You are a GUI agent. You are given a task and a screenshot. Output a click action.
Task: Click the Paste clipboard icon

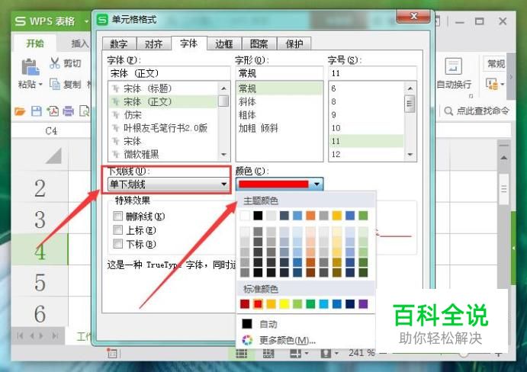31,67
